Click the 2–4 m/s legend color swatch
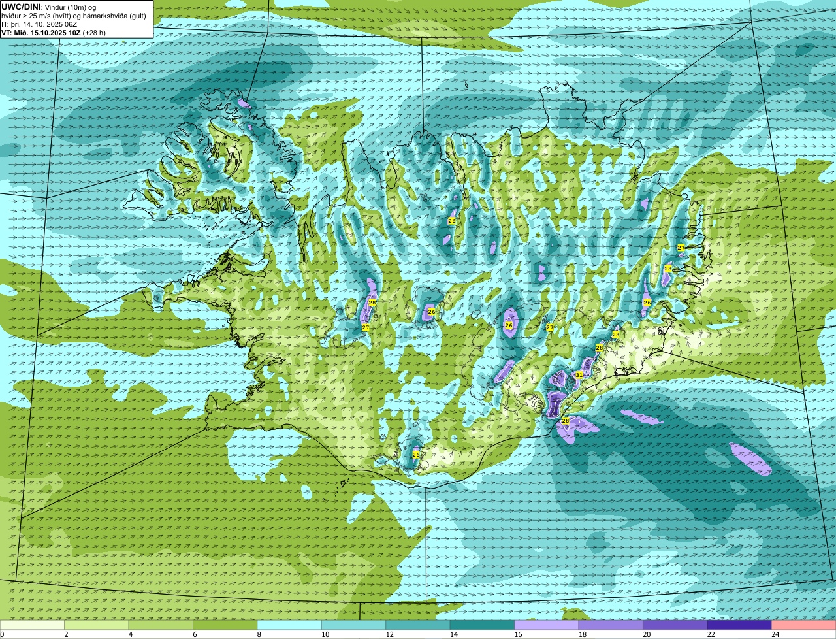 point(97,625)
